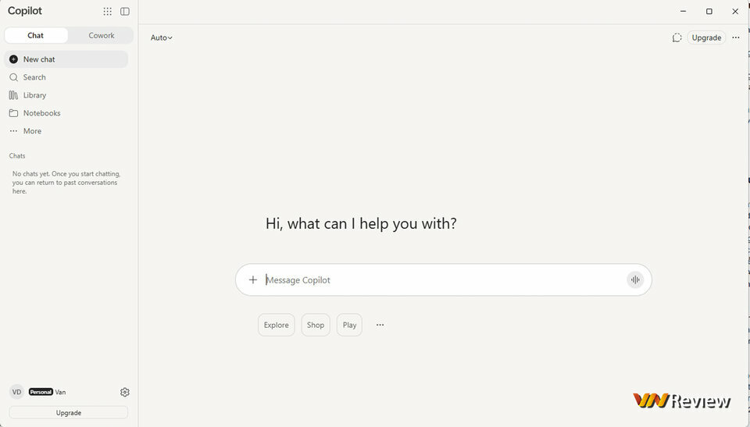Open Notebooks from the sidebar
Image resolution: width=750 pixels, height=427 pixels.
click(x=66, y=113)
